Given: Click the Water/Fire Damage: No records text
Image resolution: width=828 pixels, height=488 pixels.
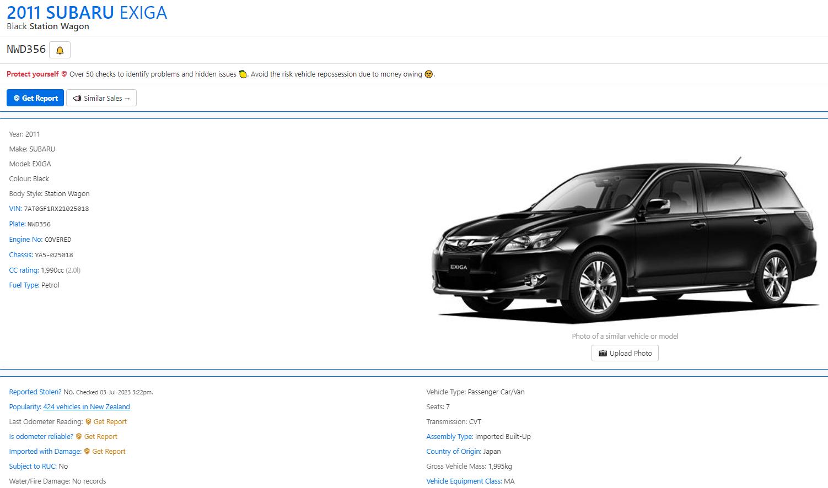Looking at the screenshot, I should [57, 481].
